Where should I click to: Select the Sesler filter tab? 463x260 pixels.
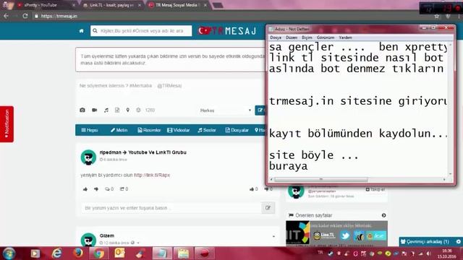(207, 130)
